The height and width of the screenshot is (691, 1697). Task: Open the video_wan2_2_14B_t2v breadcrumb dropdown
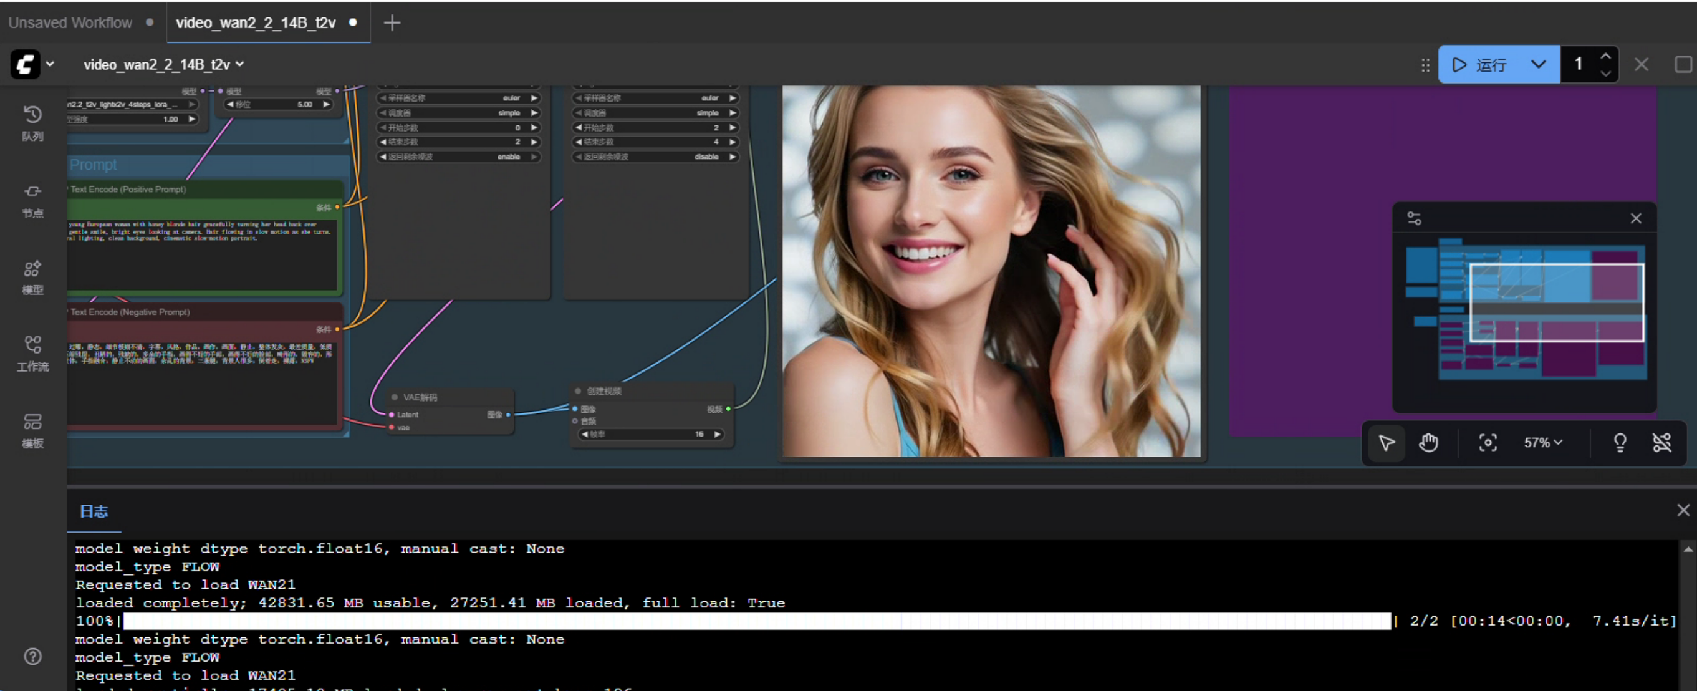point(163,65)
